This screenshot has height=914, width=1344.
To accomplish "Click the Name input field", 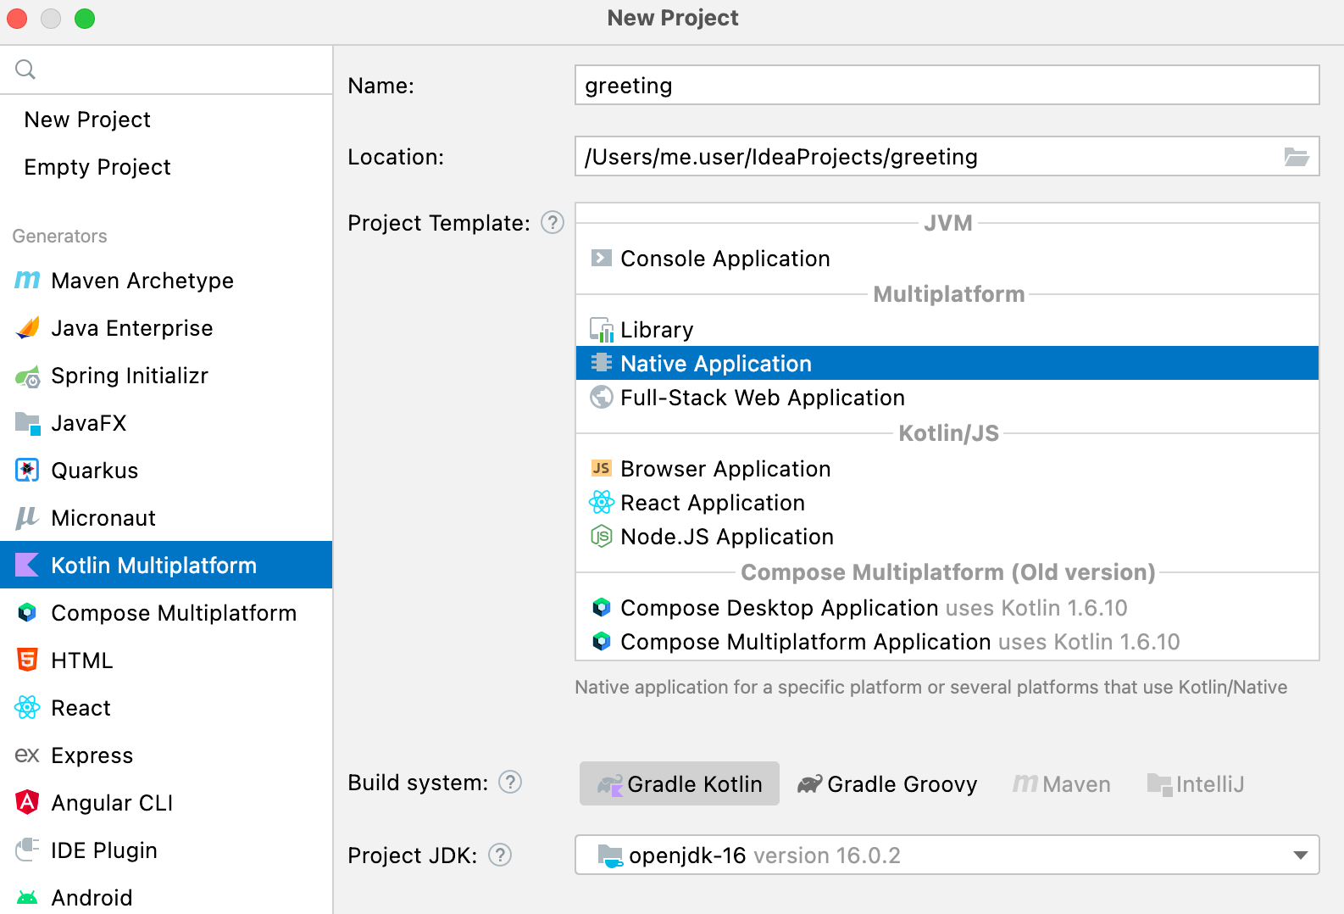I will click(x=947, y=85).
